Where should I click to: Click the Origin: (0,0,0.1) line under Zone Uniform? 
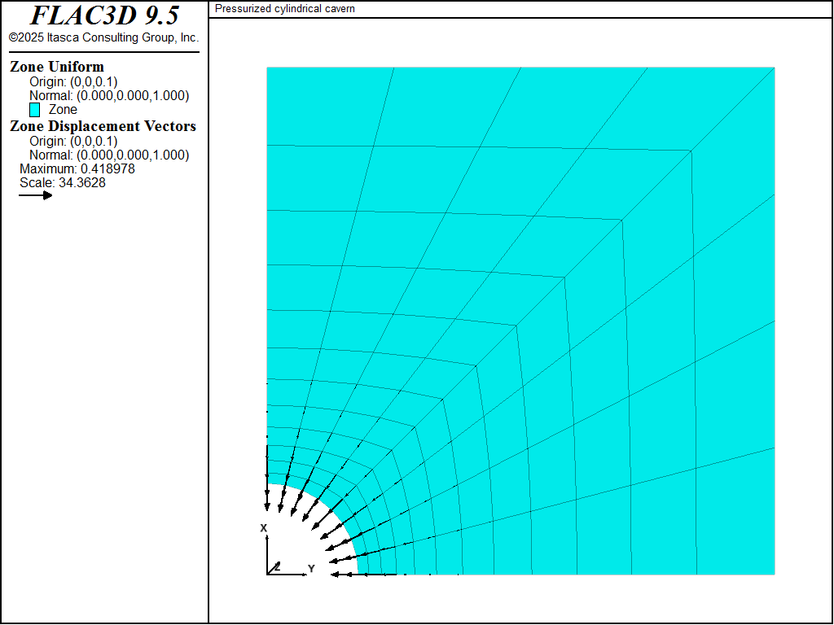(73, 82)
